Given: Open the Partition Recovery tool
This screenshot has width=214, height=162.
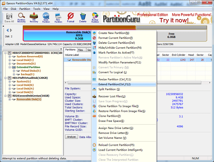Looking at the screenshot, I should click(21, 18).
